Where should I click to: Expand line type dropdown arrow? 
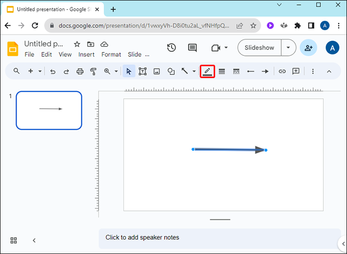(194, 71)
